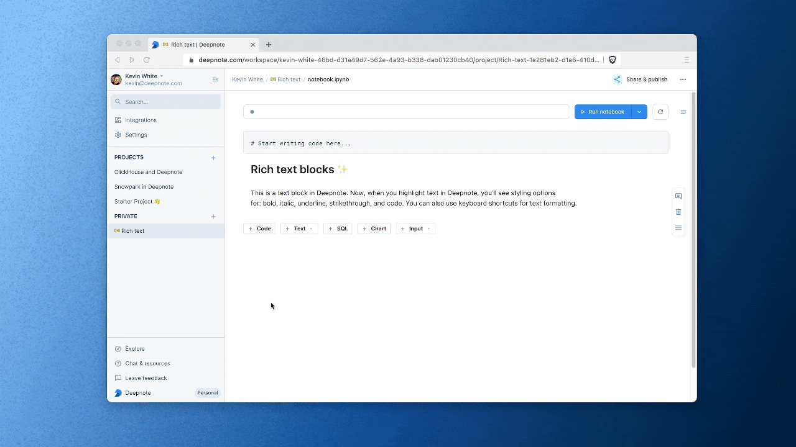
Task: Select the Rich text private project
Action: point(165,231)
